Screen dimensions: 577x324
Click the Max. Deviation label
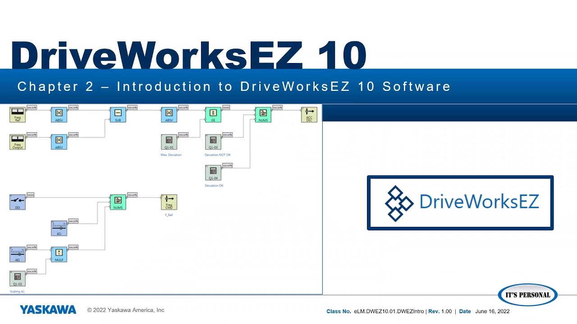pyautogui.click(x=171, y=155)
